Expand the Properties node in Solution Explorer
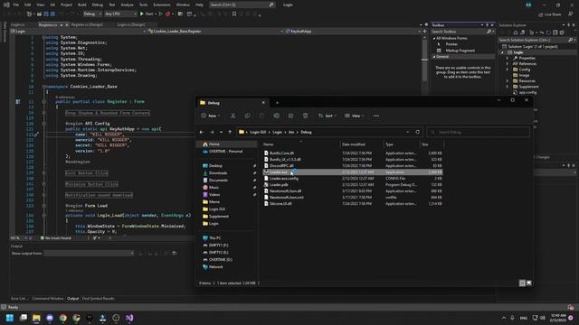579x325 pixels. [508, 58]
